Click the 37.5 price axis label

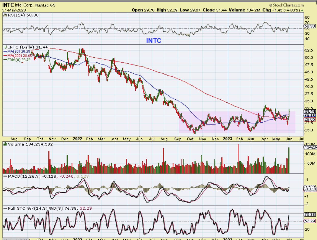[x=309, y=94]
